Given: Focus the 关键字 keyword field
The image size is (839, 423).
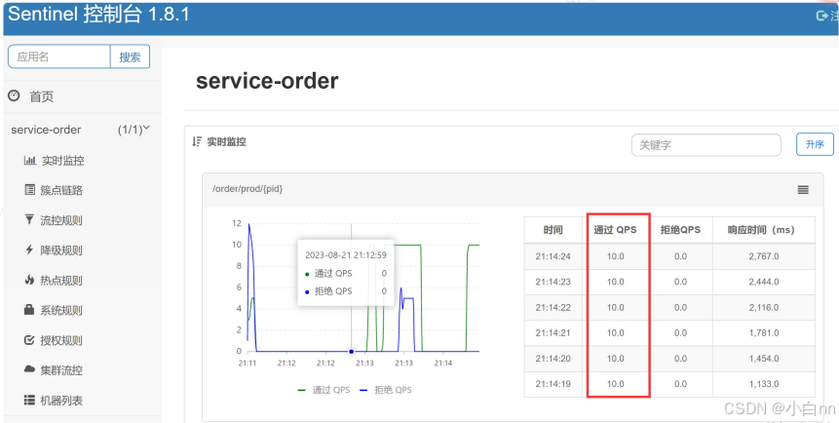Looking at the screenshot, I should pyautogui.click(x=706, y=144).
